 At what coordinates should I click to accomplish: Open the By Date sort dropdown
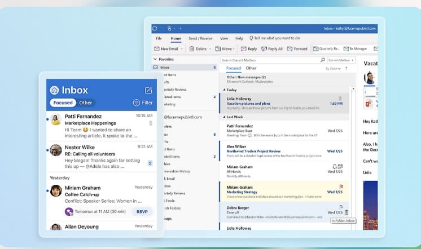333,69
